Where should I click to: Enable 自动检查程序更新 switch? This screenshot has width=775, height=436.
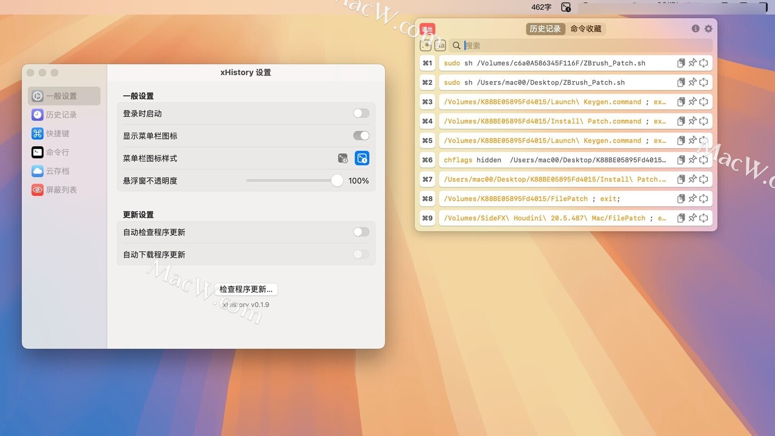tap(361, 232)
